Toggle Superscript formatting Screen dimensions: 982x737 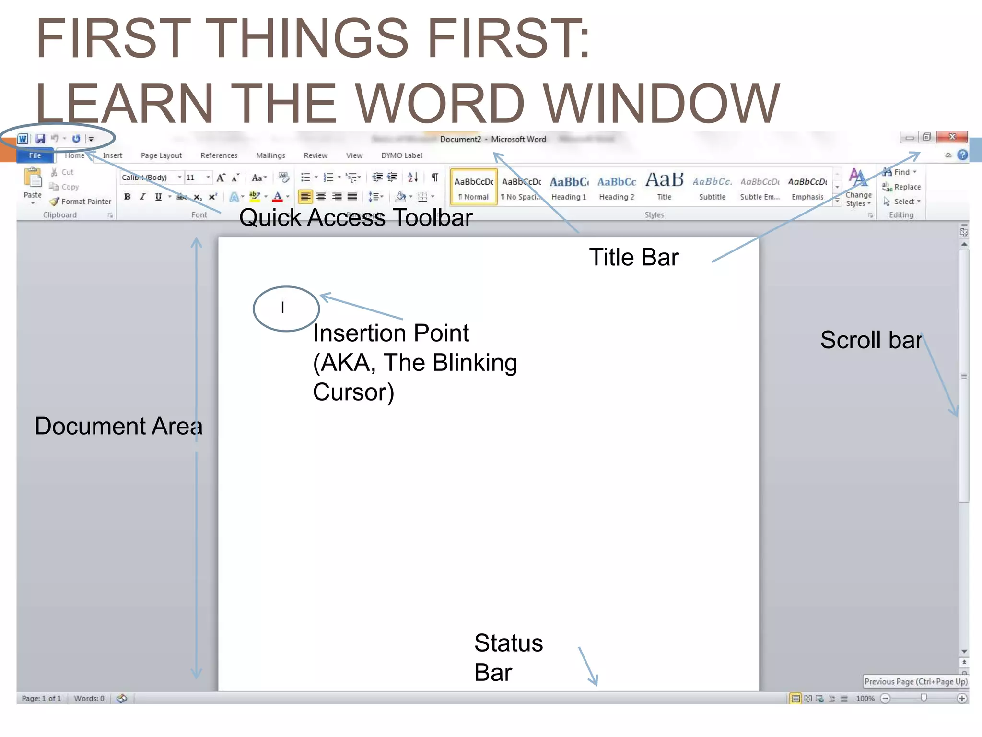[x=213, y=197]
